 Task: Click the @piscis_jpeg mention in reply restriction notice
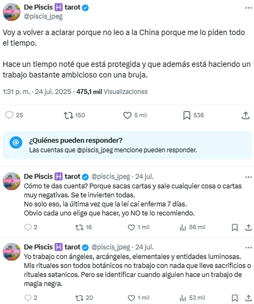(x=95, y=150)
